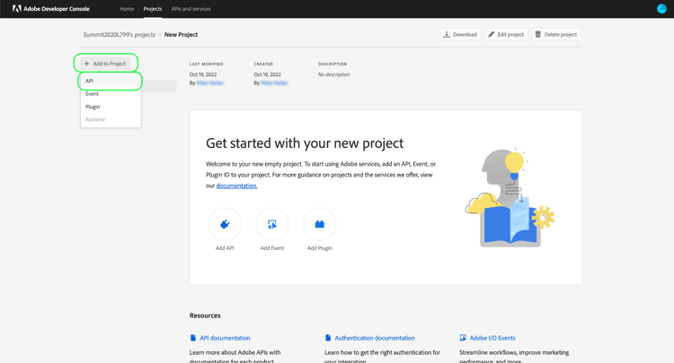Open the Adobe I/O Events link
Screen dimensions: 674x363
492,338
